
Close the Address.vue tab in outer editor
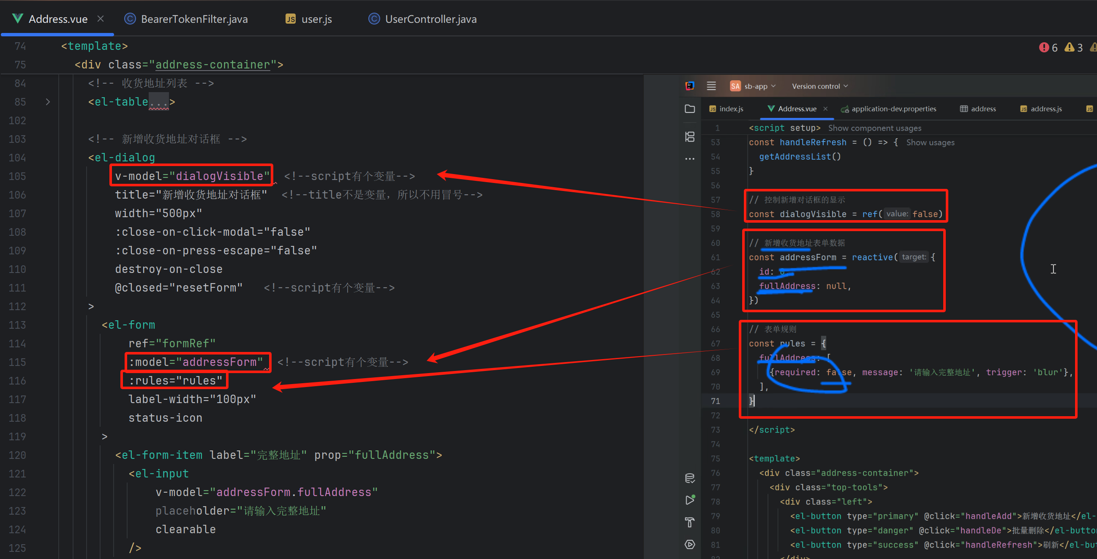coord(101,19)
